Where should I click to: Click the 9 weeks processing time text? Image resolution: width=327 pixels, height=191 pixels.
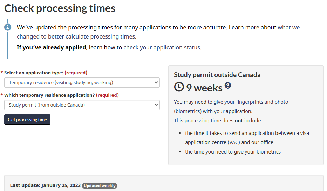204,88
